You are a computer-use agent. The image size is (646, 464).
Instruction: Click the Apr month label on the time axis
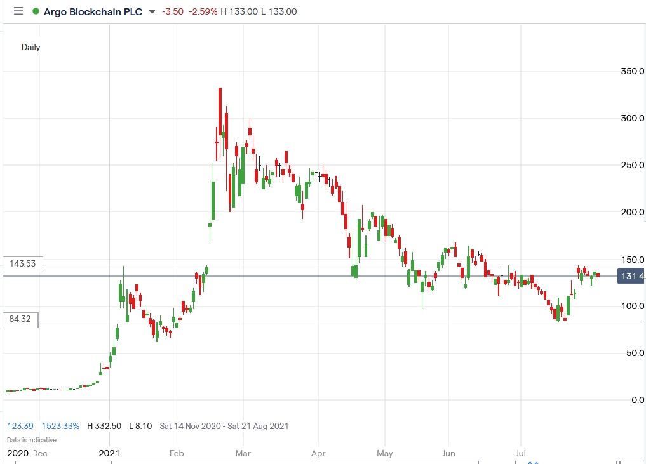pyautogui.click(x=318, y=453)
